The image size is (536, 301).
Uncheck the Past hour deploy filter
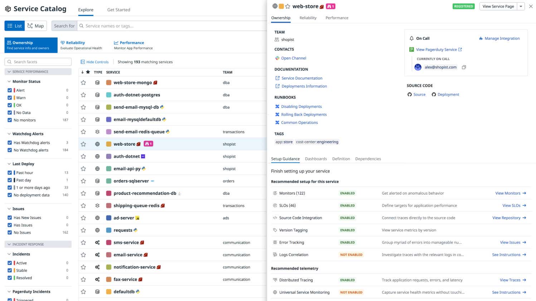[10, 173]
